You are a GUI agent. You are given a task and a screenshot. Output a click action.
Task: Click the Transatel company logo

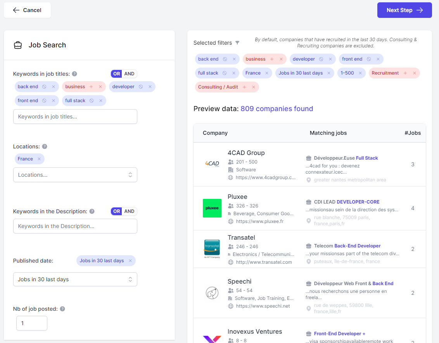(212, 249)
